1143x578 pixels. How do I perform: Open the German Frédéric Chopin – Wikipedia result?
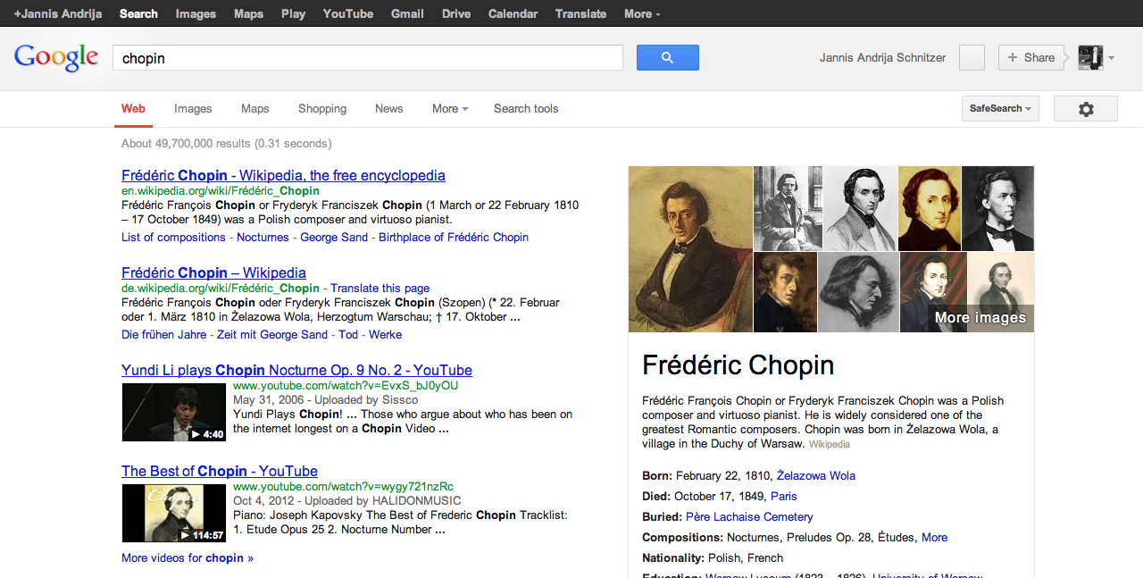[213, 272]
